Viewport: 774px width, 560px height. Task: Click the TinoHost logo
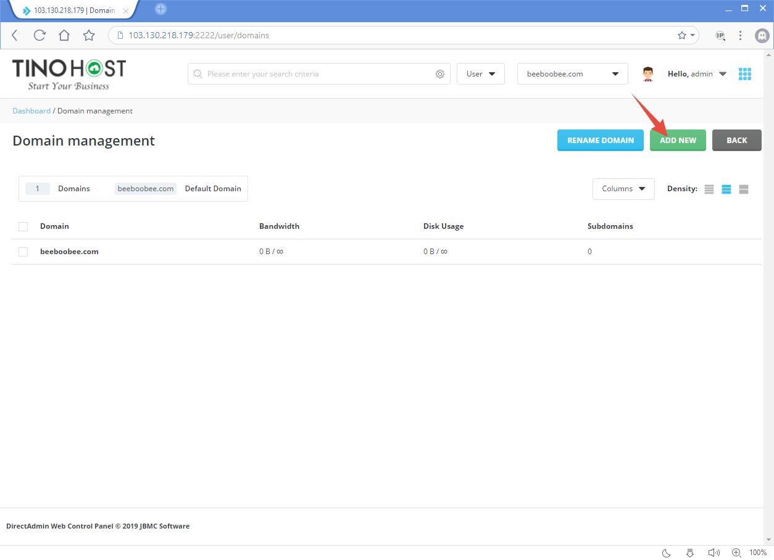[x=68, y=73]
